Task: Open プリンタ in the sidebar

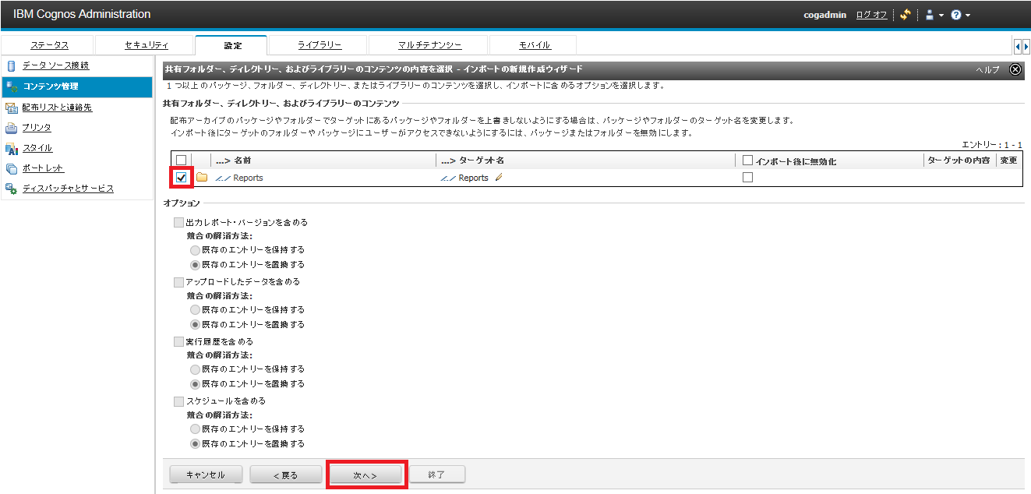Action: (x=37, y=128)
